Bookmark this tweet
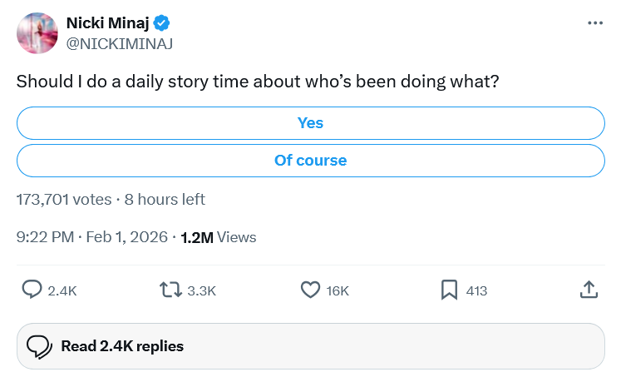 click(449, 290)
